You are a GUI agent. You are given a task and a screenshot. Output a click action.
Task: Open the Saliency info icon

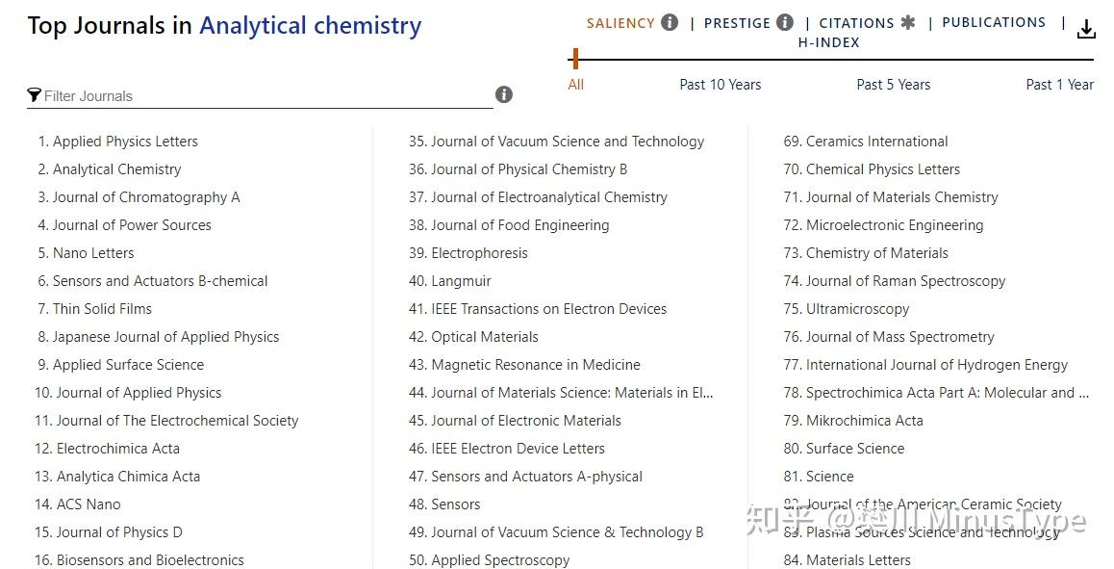670,22
